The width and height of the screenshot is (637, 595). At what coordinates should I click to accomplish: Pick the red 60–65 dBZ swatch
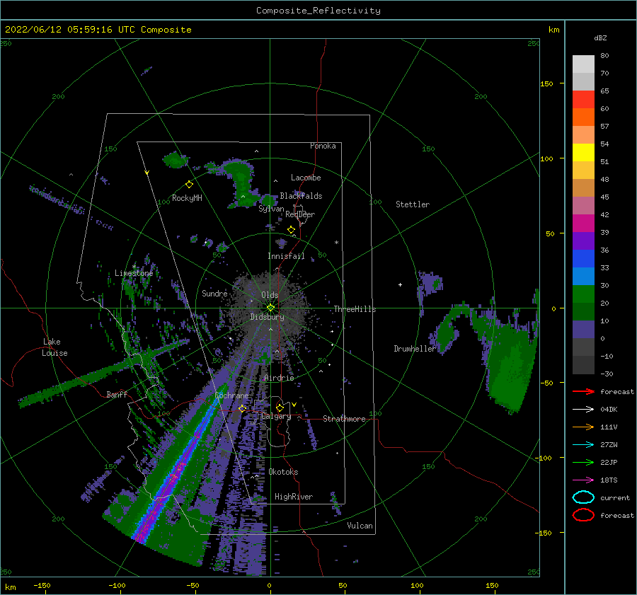click(583, 100)
